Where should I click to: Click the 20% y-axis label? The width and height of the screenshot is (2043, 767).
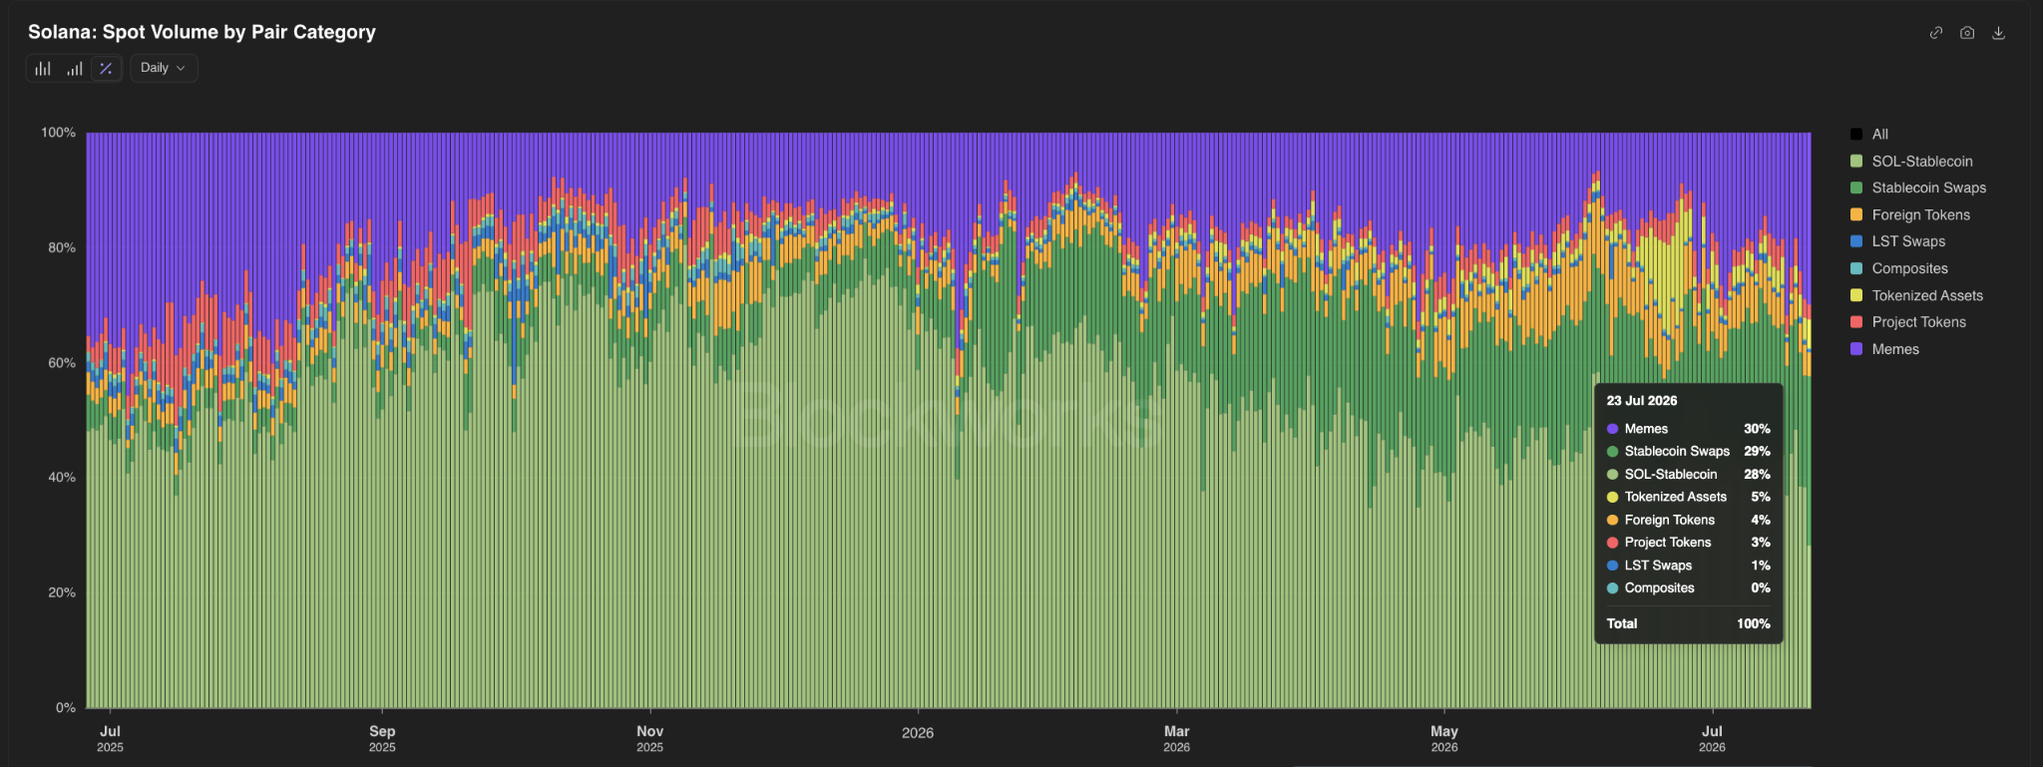tap(62, 592)
